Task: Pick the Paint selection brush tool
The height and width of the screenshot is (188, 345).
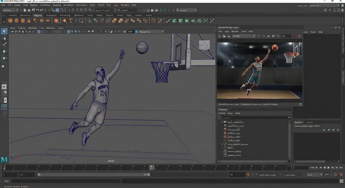Action: pyautogui.click(x=4, y=45)
